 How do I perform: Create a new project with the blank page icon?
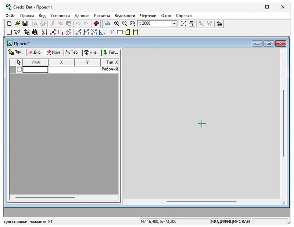pos(9,24)
